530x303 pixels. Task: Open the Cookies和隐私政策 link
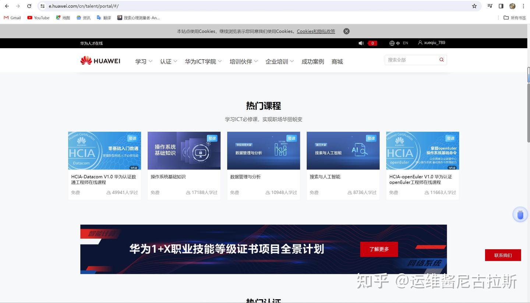click(x=315, y=31)
